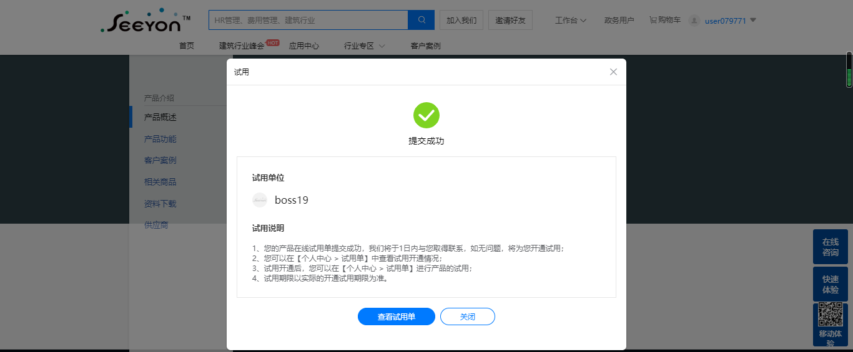The image size is (853, 352).
Task: Expand the account dropdown arrow
Action: pyautogui.click(x=753, y=20)
